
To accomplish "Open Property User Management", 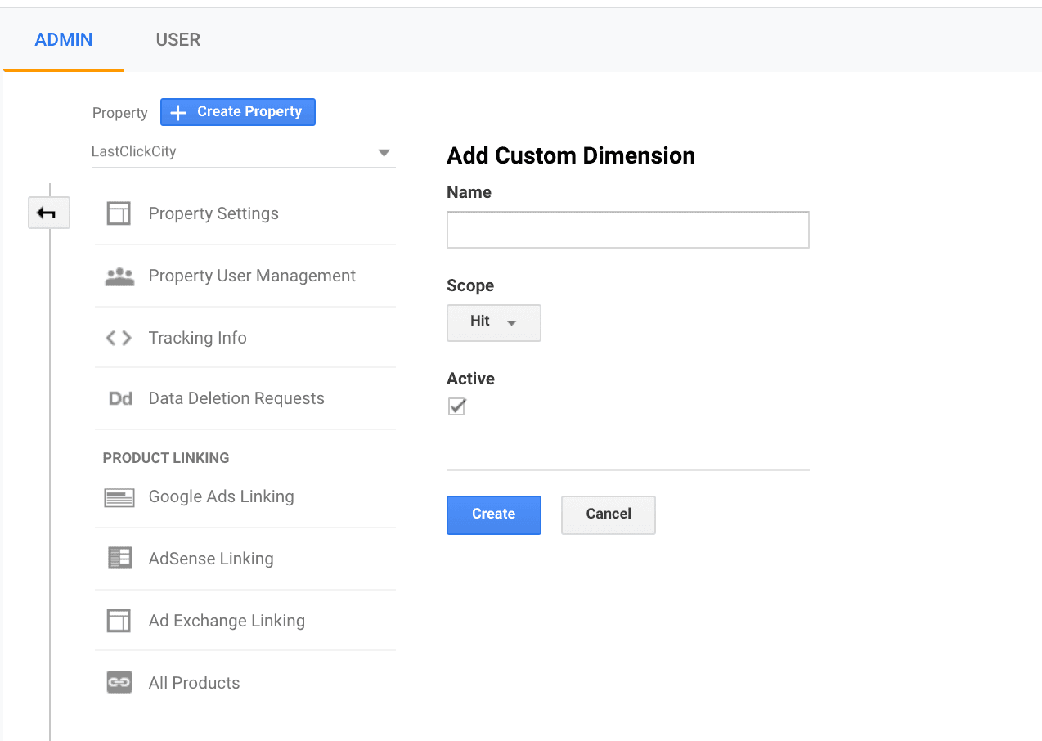I will click(x=252, y=276).
